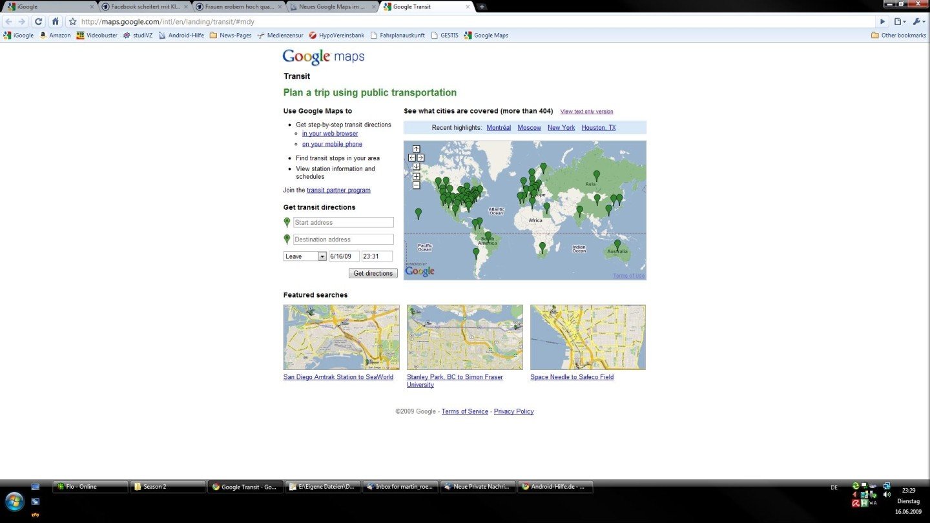This screenshot has width=930, height=523.
Task: Open the New York highlight link
Action: [x=561, y=128]
